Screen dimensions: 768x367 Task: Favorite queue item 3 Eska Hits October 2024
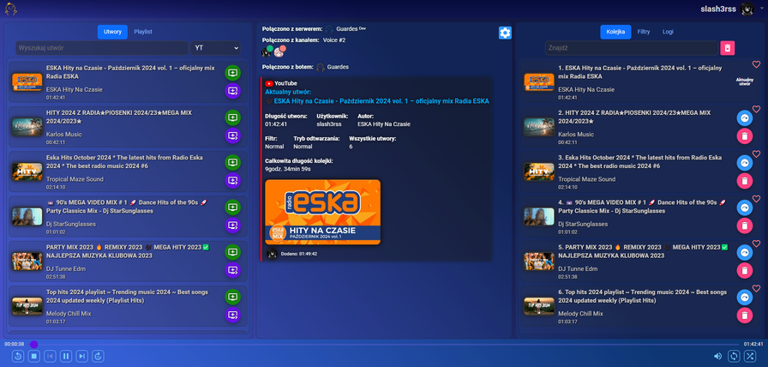(756, 153)
